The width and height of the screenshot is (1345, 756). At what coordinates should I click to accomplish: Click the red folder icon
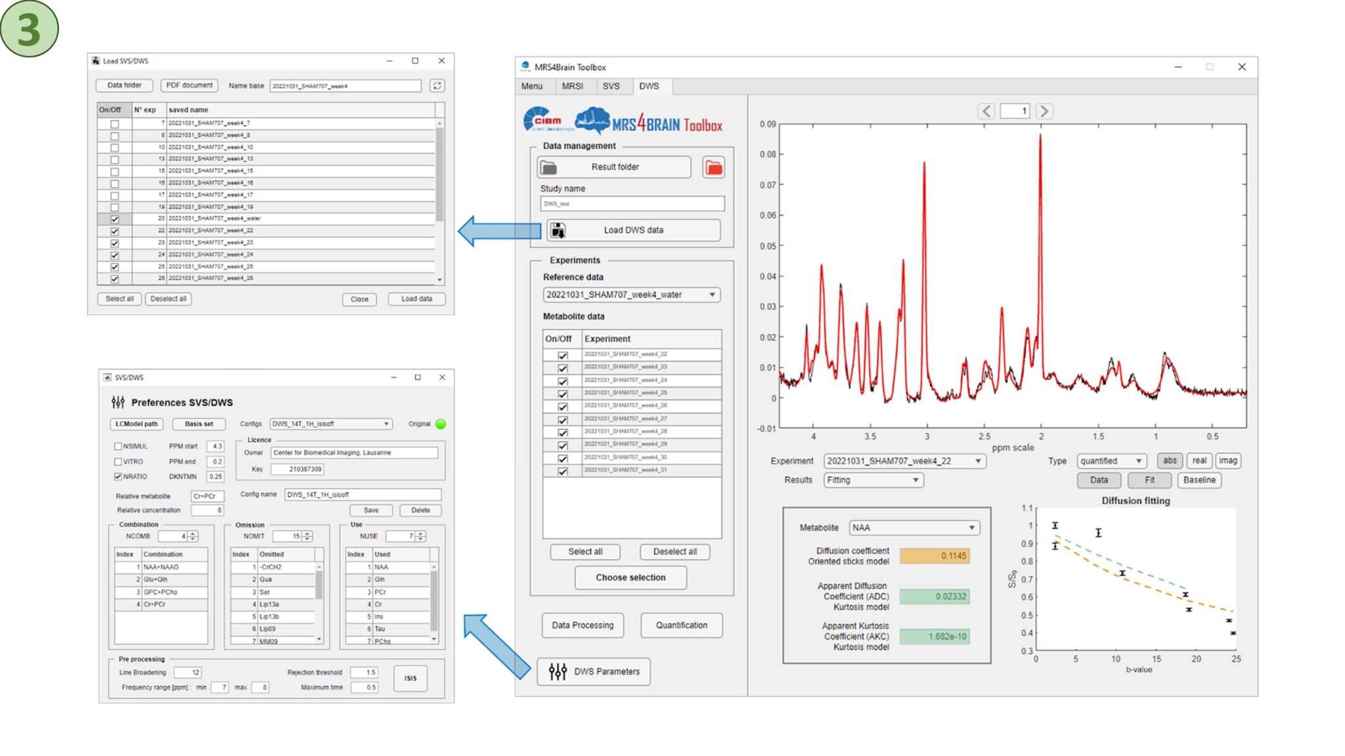713,167
